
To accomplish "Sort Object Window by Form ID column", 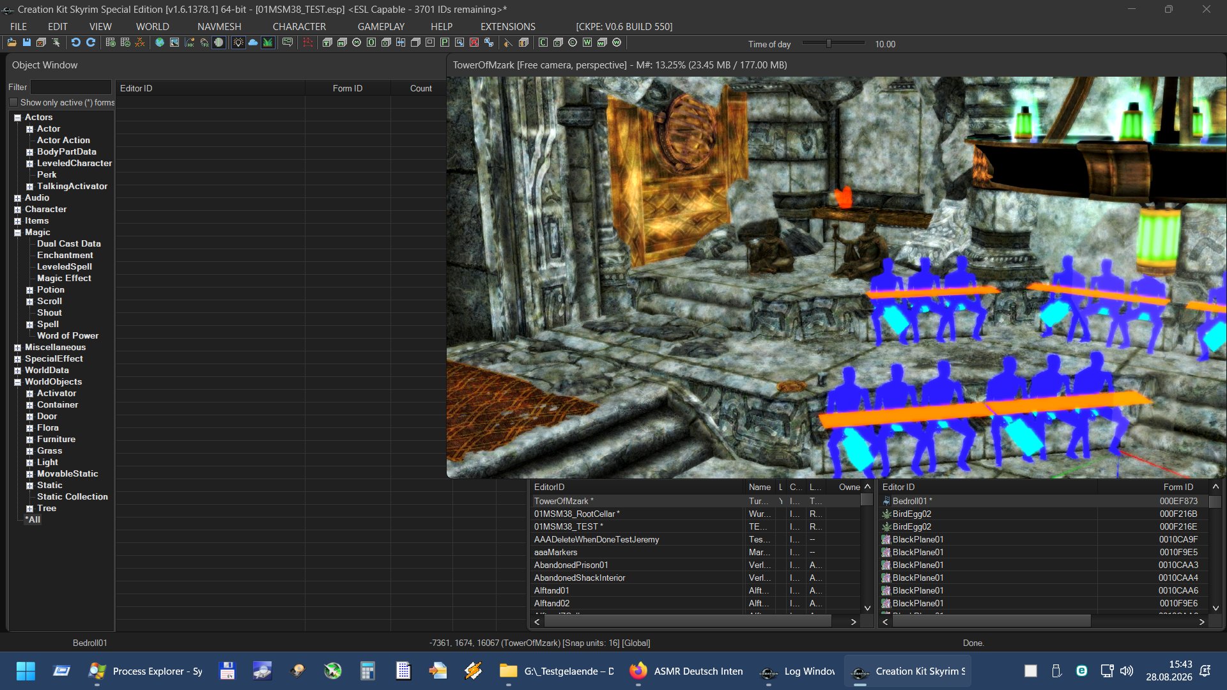I will pos(348,88).
